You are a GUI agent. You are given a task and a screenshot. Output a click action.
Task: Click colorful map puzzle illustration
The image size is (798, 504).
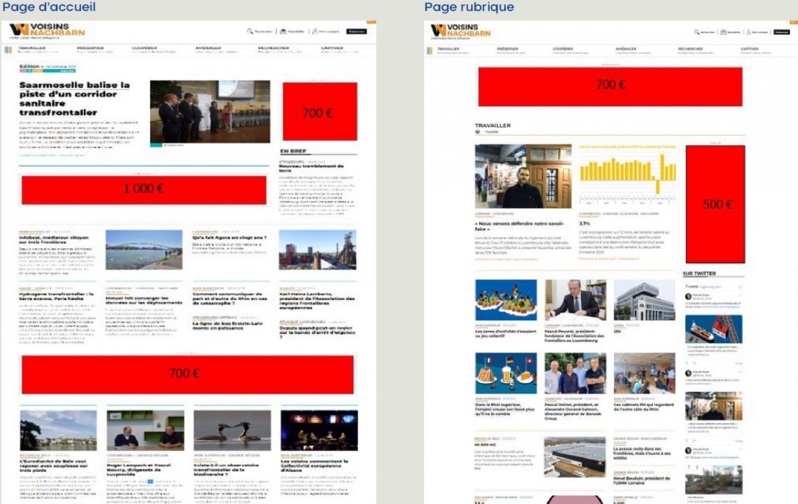tap(506, 299)
